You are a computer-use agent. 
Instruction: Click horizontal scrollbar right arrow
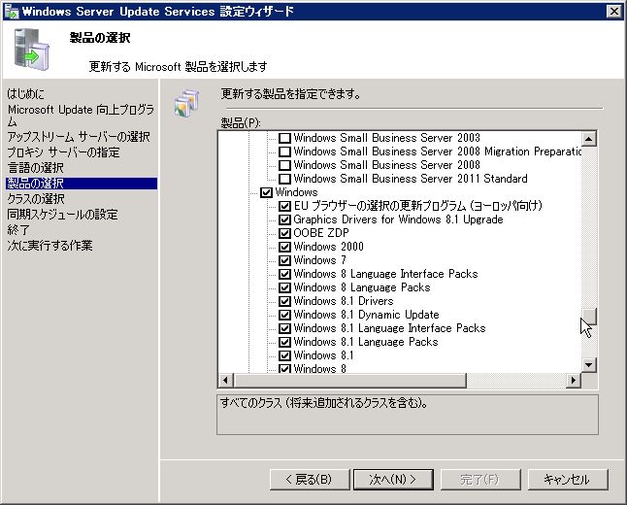pyautogui.click(x=574, y=380)
